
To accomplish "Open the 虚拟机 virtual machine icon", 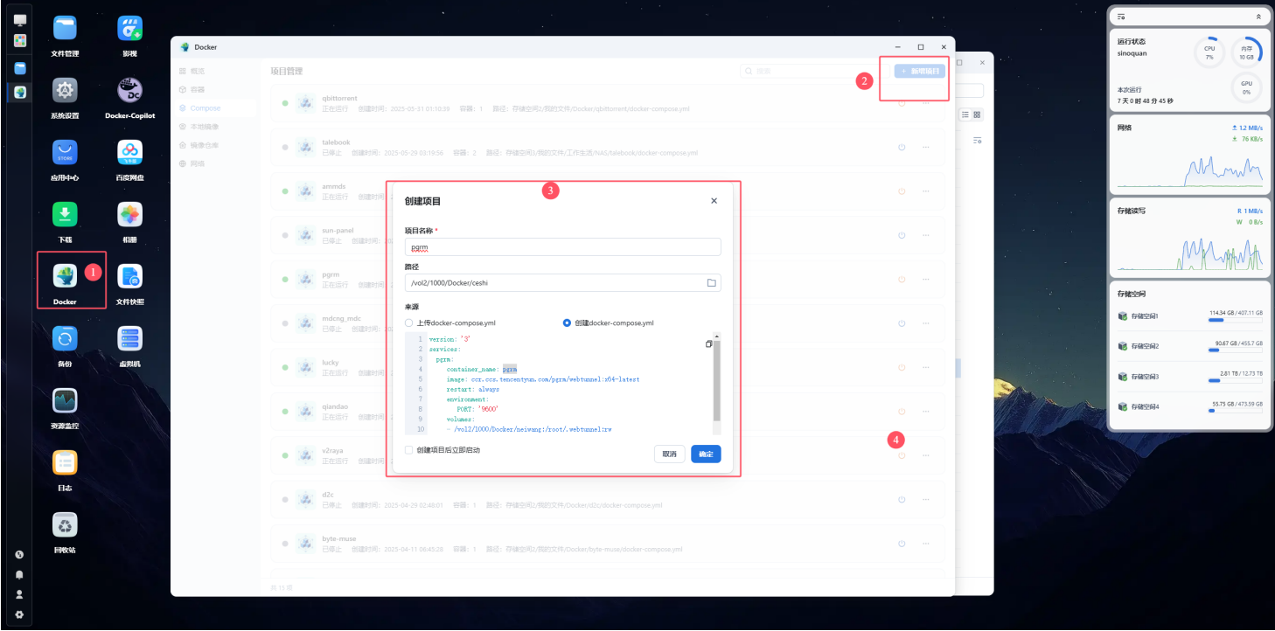I will point(129,338).
